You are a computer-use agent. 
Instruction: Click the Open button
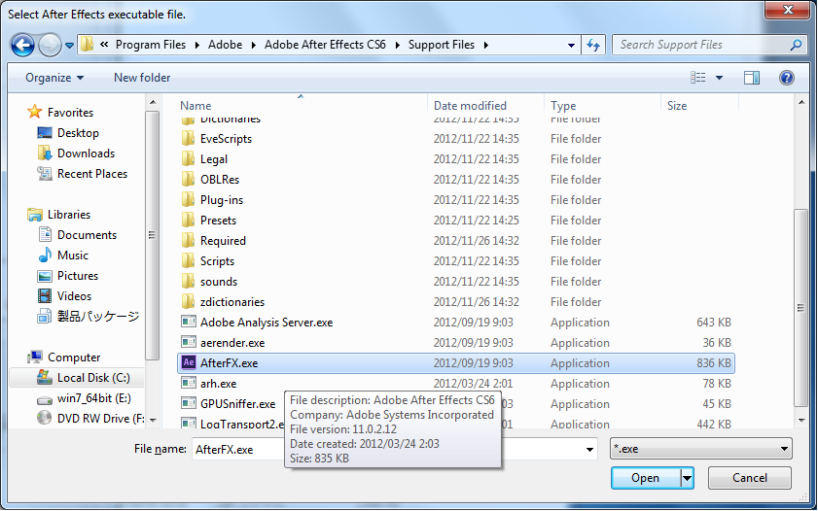[646, 478]
